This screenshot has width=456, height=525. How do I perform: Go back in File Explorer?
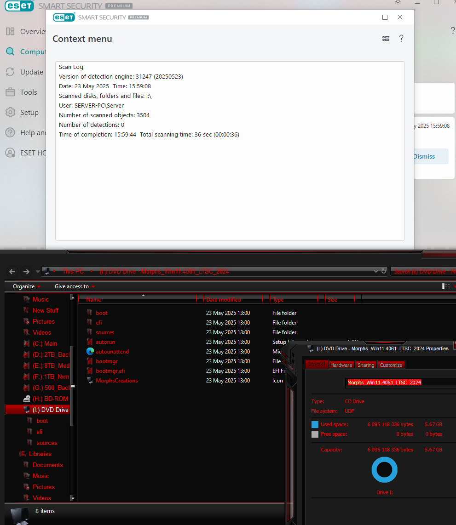[x=12, y=272]
